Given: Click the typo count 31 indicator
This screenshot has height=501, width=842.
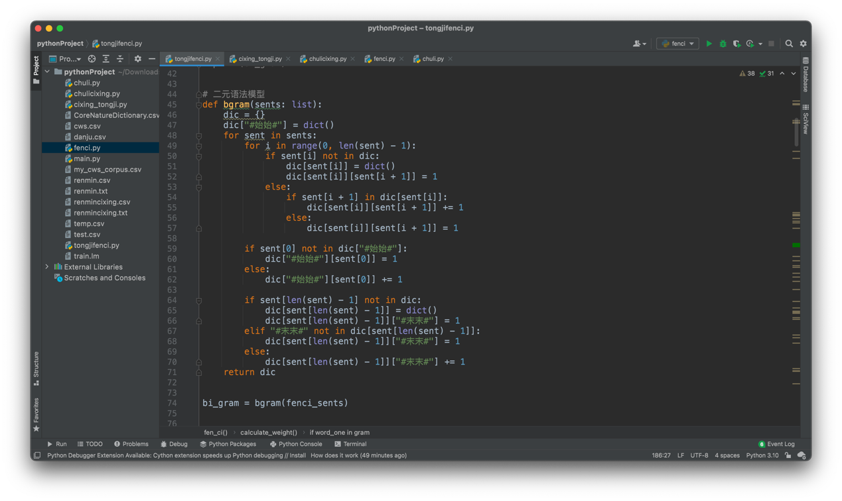Looking at the screenshot, I should (767, 74).
